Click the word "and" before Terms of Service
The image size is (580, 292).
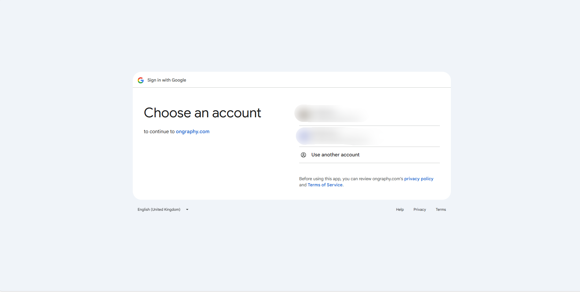[303, 185]
